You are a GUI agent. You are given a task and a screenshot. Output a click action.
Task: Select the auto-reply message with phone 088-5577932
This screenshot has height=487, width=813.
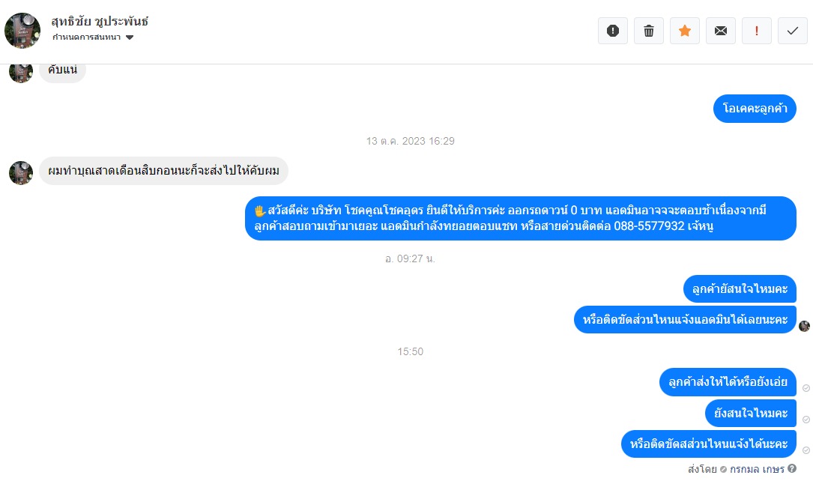click(520, 218)
